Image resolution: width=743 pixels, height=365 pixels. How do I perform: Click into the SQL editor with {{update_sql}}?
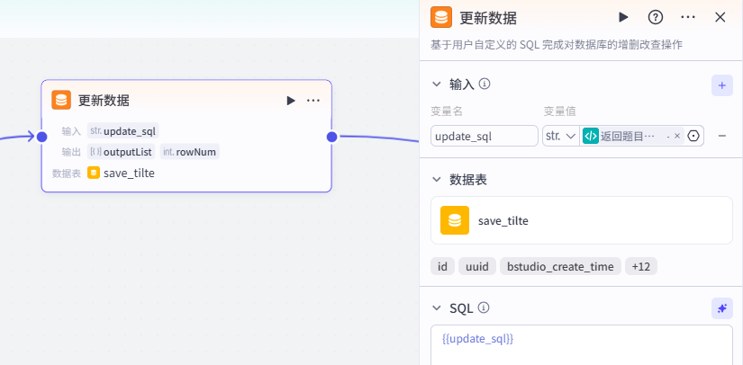[582, 344]
